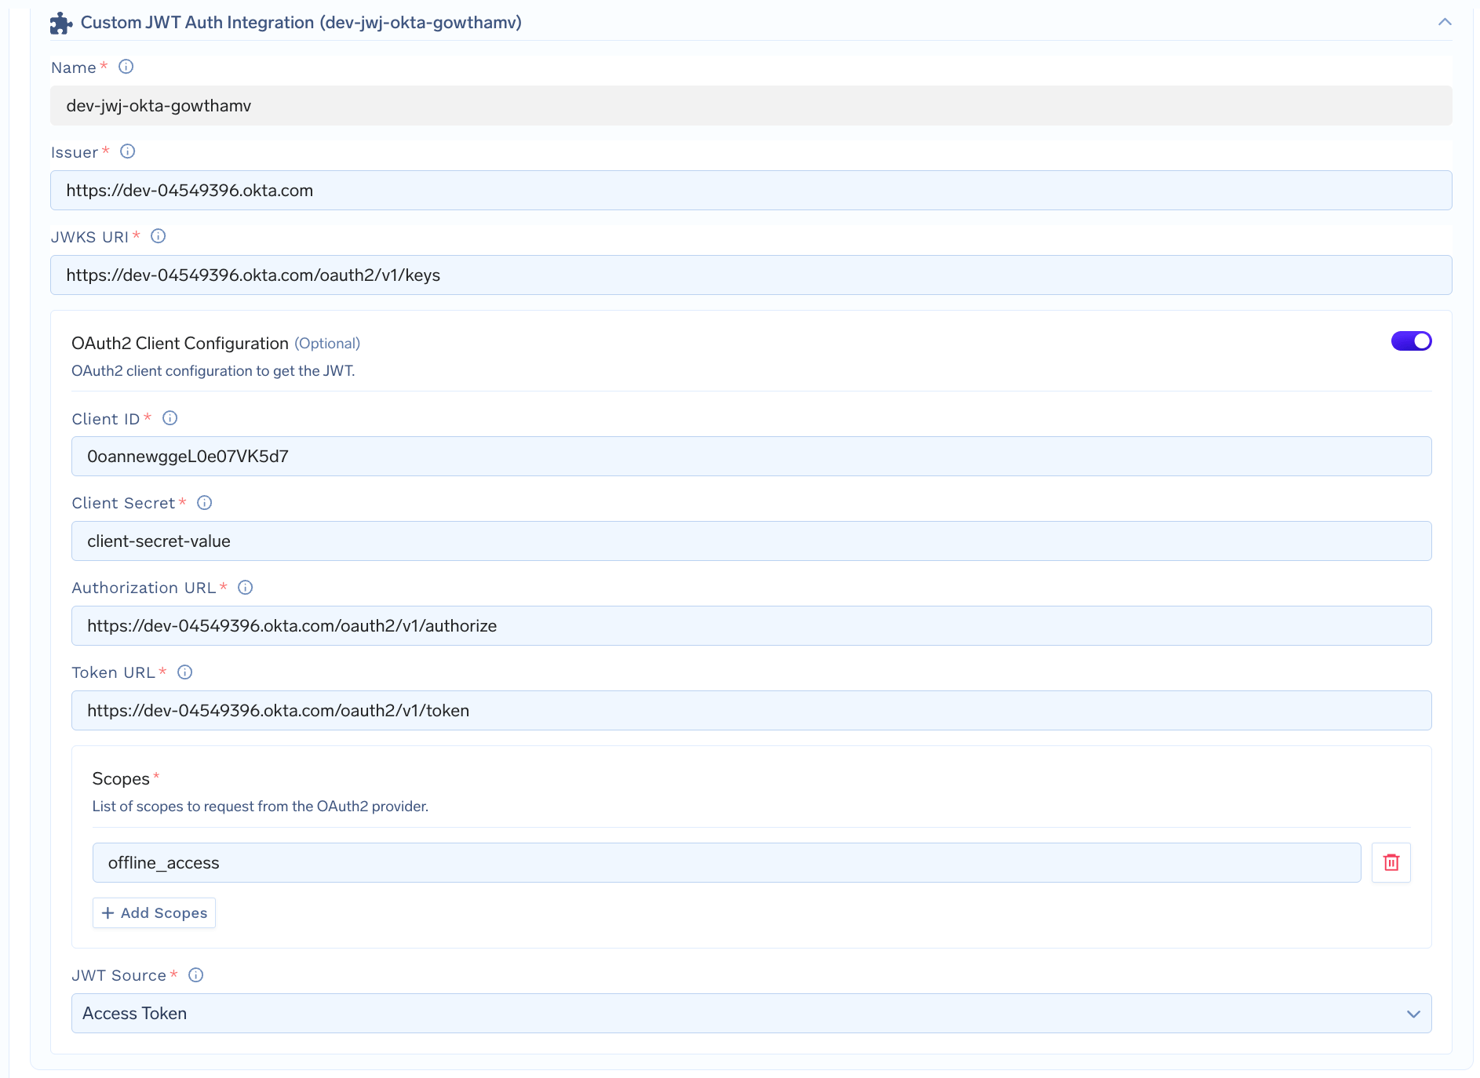
Task: Edit the offline_access scope field
Action: (x=726, y=863)
